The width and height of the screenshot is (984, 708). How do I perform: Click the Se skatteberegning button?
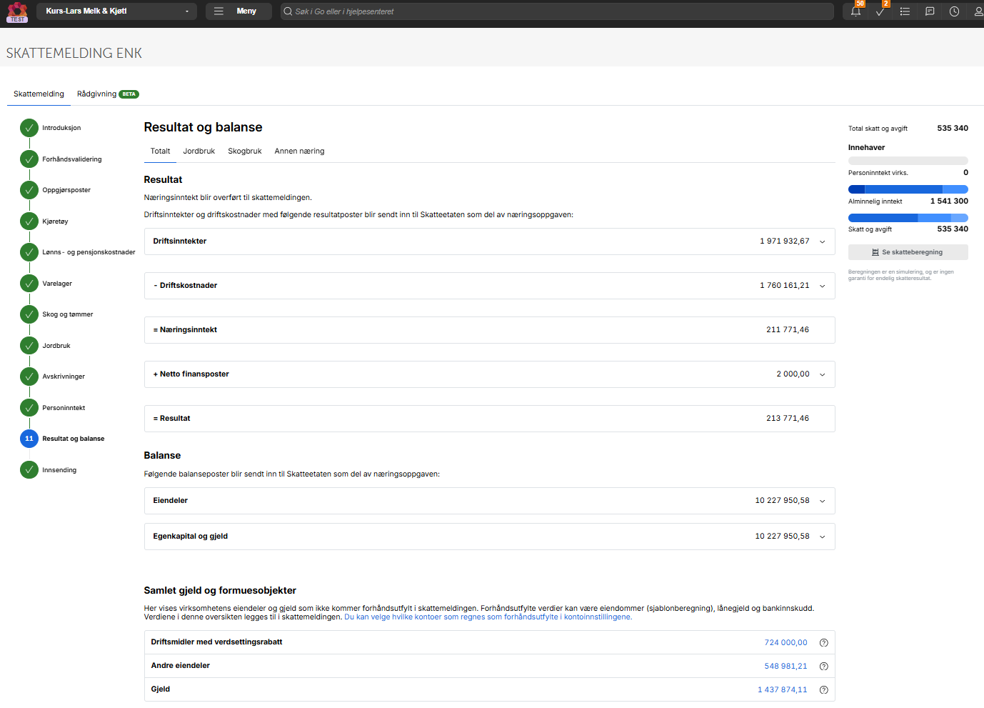[908, 252]
